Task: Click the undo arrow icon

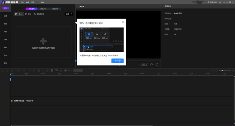Action: click(3, 70)
